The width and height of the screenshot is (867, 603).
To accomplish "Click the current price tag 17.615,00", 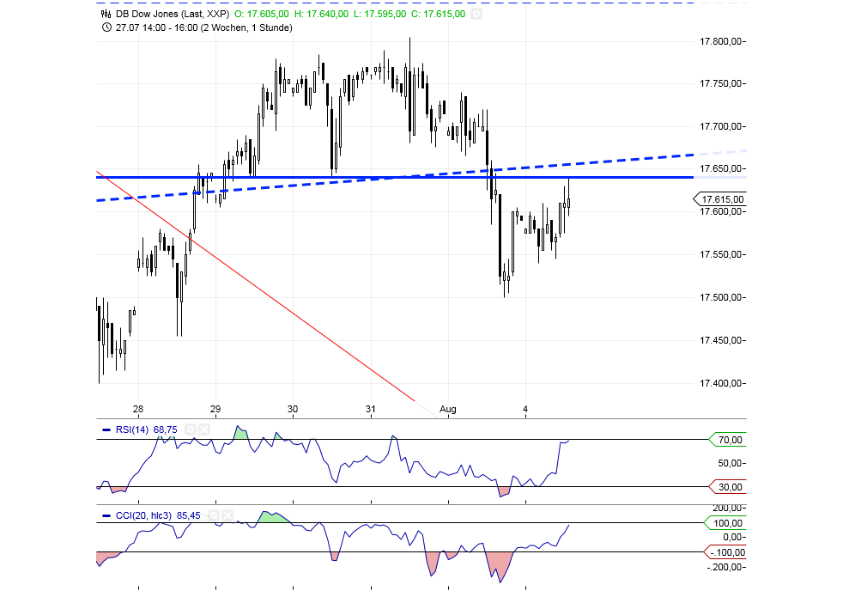I will (x=722, y=198).
